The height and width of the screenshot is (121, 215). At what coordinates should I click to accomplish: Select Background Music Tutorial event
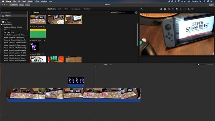pyautogui.click(x=13, y=27)
